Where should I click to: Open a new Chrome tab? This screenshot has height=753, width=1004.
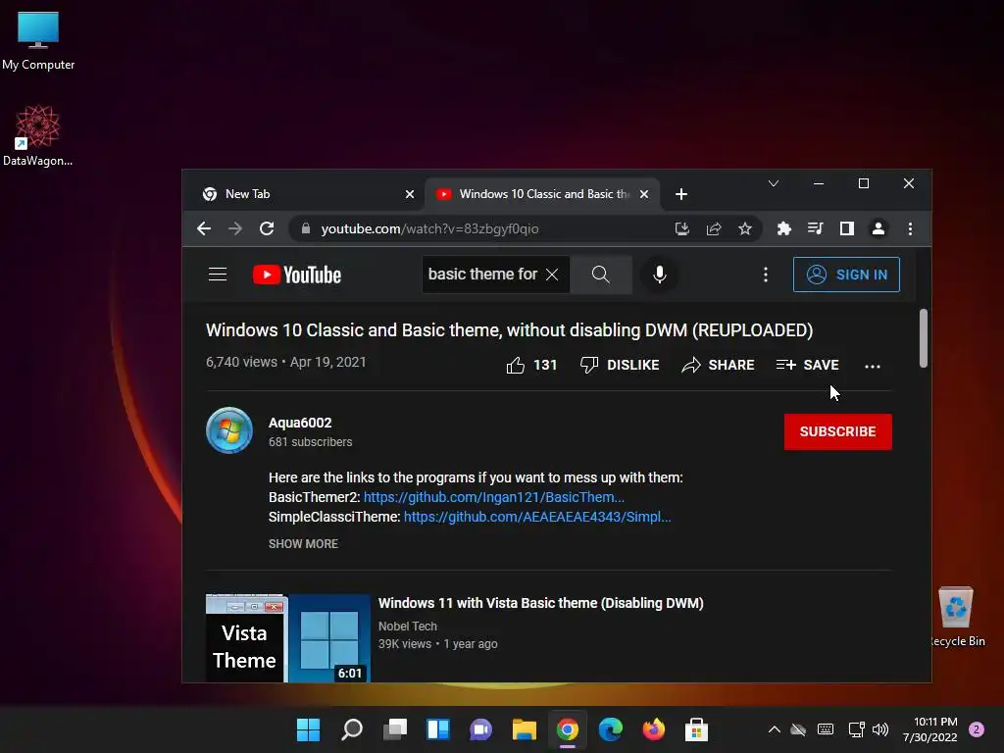(x=681, y=194)
